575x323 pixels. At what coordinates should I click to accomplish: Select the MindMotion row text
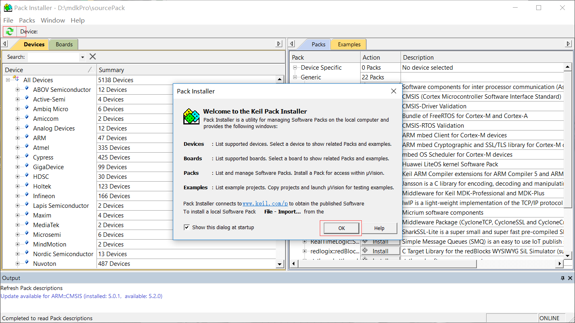pyautogui.click(x=50, y=244)
